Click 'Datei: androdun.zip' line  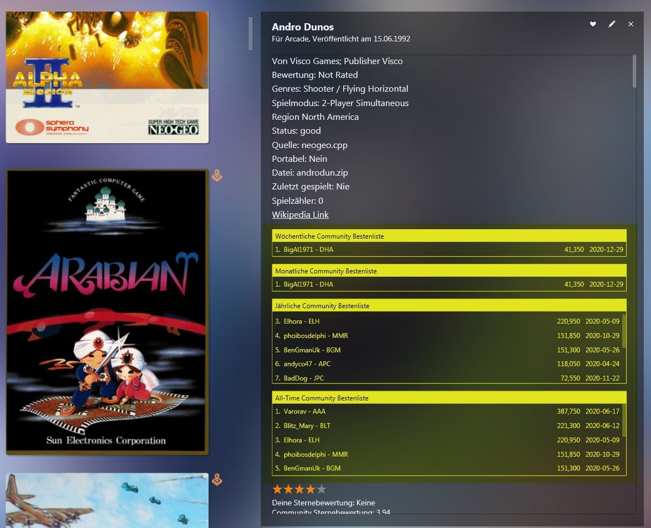(x=309, y=172)
